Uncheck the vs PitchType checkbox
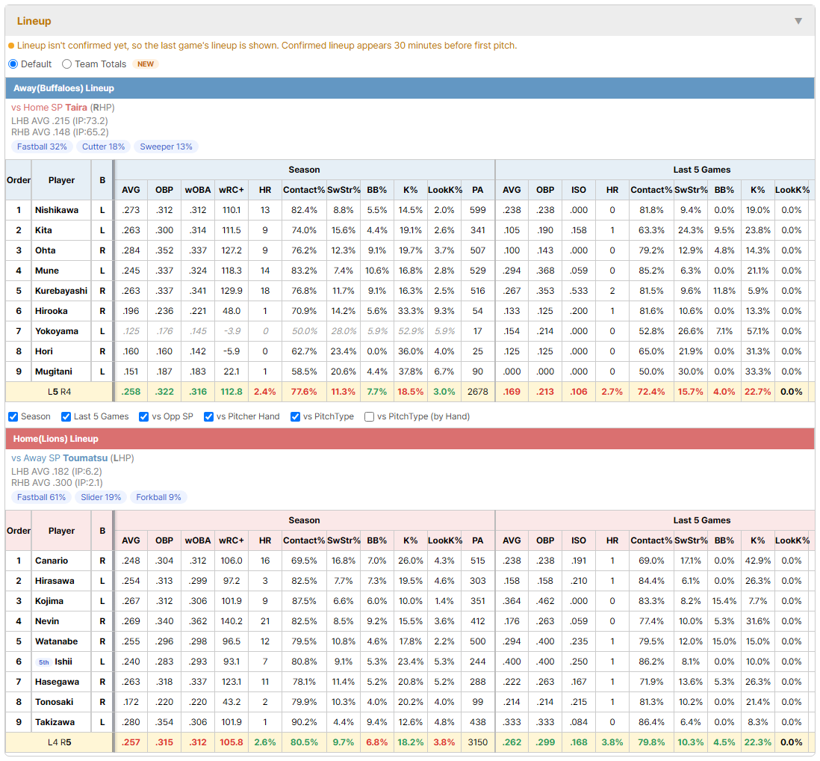This screenshot has height=761, width=820. [296, 416]
